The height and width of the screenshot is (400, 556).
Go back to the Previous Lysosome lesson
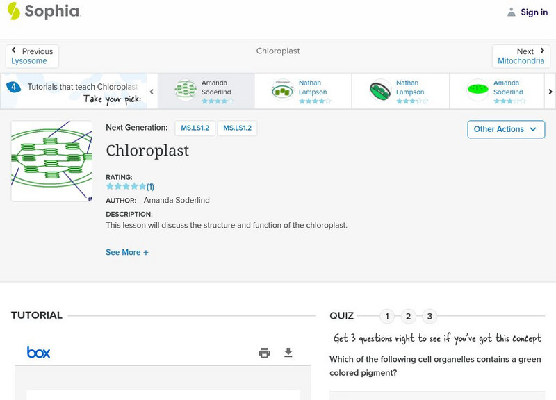point(33,56)
